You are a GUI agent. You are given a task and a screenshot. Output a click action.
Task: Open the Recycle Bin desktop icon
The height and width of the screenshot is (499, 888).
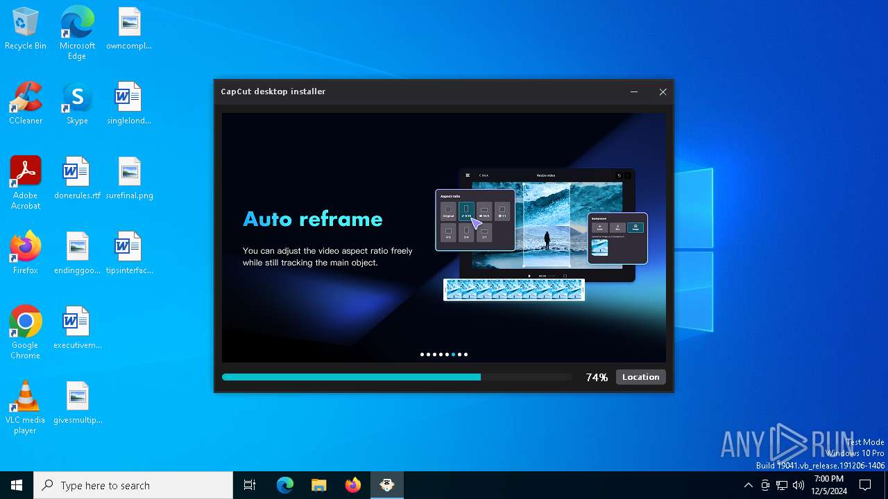pos(26,29)
